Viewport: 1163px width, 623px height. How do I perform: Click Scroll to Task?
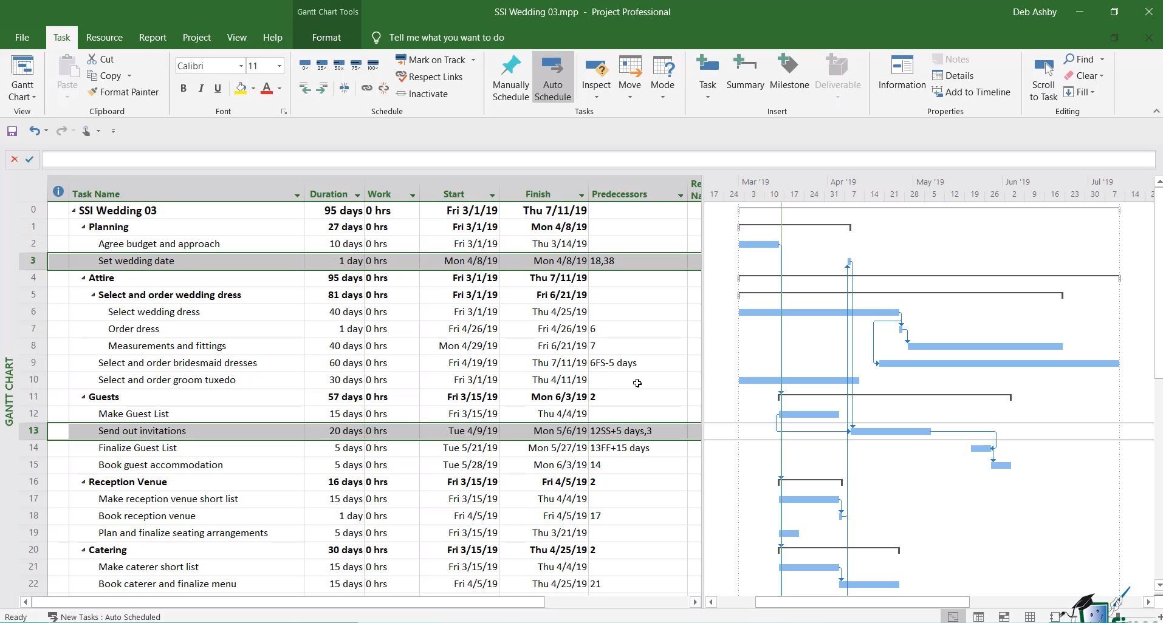1043,77
